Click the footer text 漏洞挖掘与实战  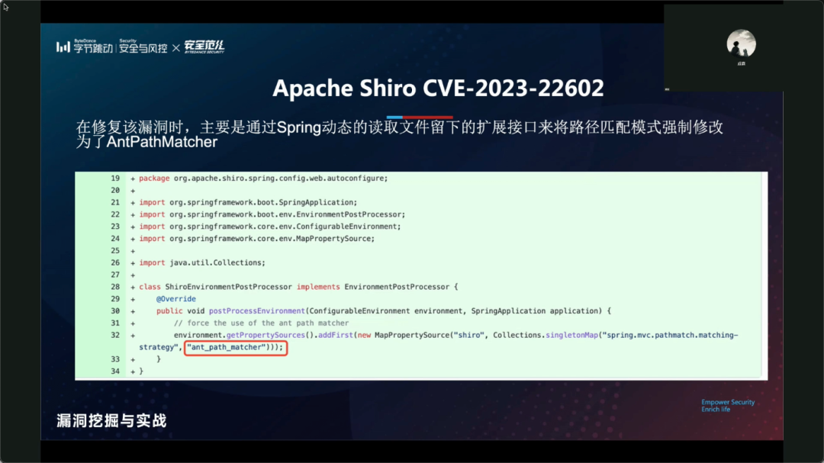pyautogui.click(x=111, y=420)
